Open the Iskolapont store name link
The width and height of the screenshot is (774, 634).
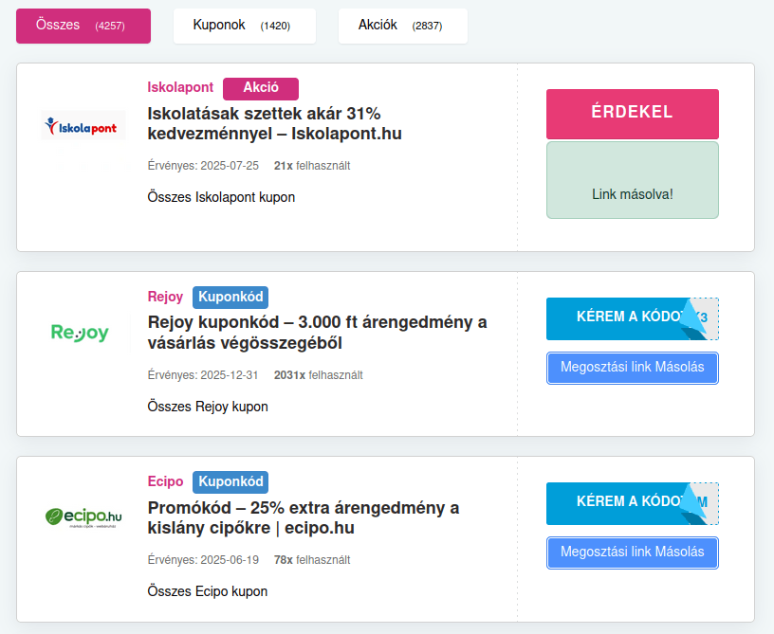[180, 87]
